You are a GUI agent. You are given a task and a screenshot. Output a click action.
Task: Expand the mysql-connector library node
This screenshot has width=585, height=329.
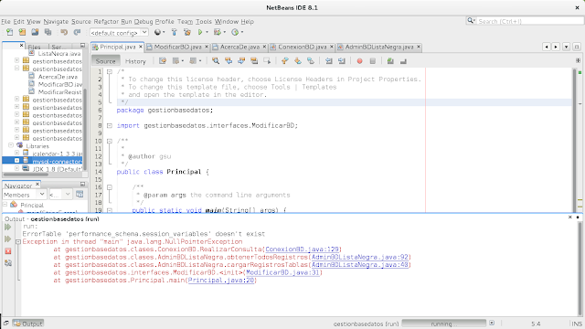pos(16,161)
